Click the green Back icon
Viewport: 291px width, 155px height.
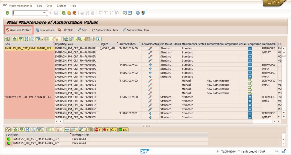point(64,13)
